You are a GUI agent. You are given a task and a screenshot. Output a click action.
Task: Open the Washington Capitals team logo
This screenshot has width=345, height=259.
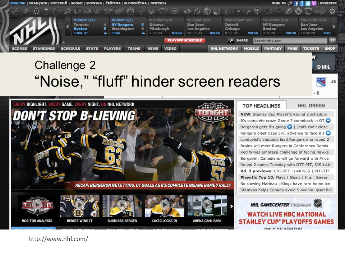(x=319, y=11)
